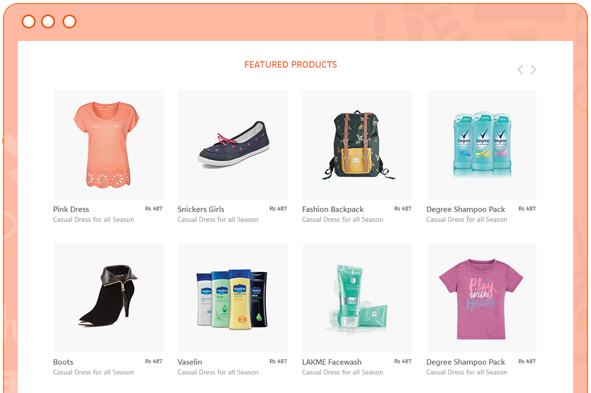Click the Fashion Backpack product name
The width and height of the screenshot is (591, 393).
333,209
